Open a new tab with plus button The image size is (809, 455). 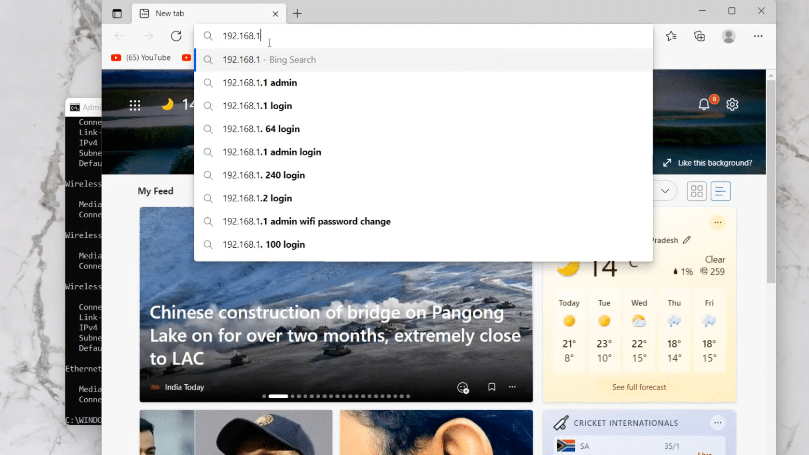297,13
